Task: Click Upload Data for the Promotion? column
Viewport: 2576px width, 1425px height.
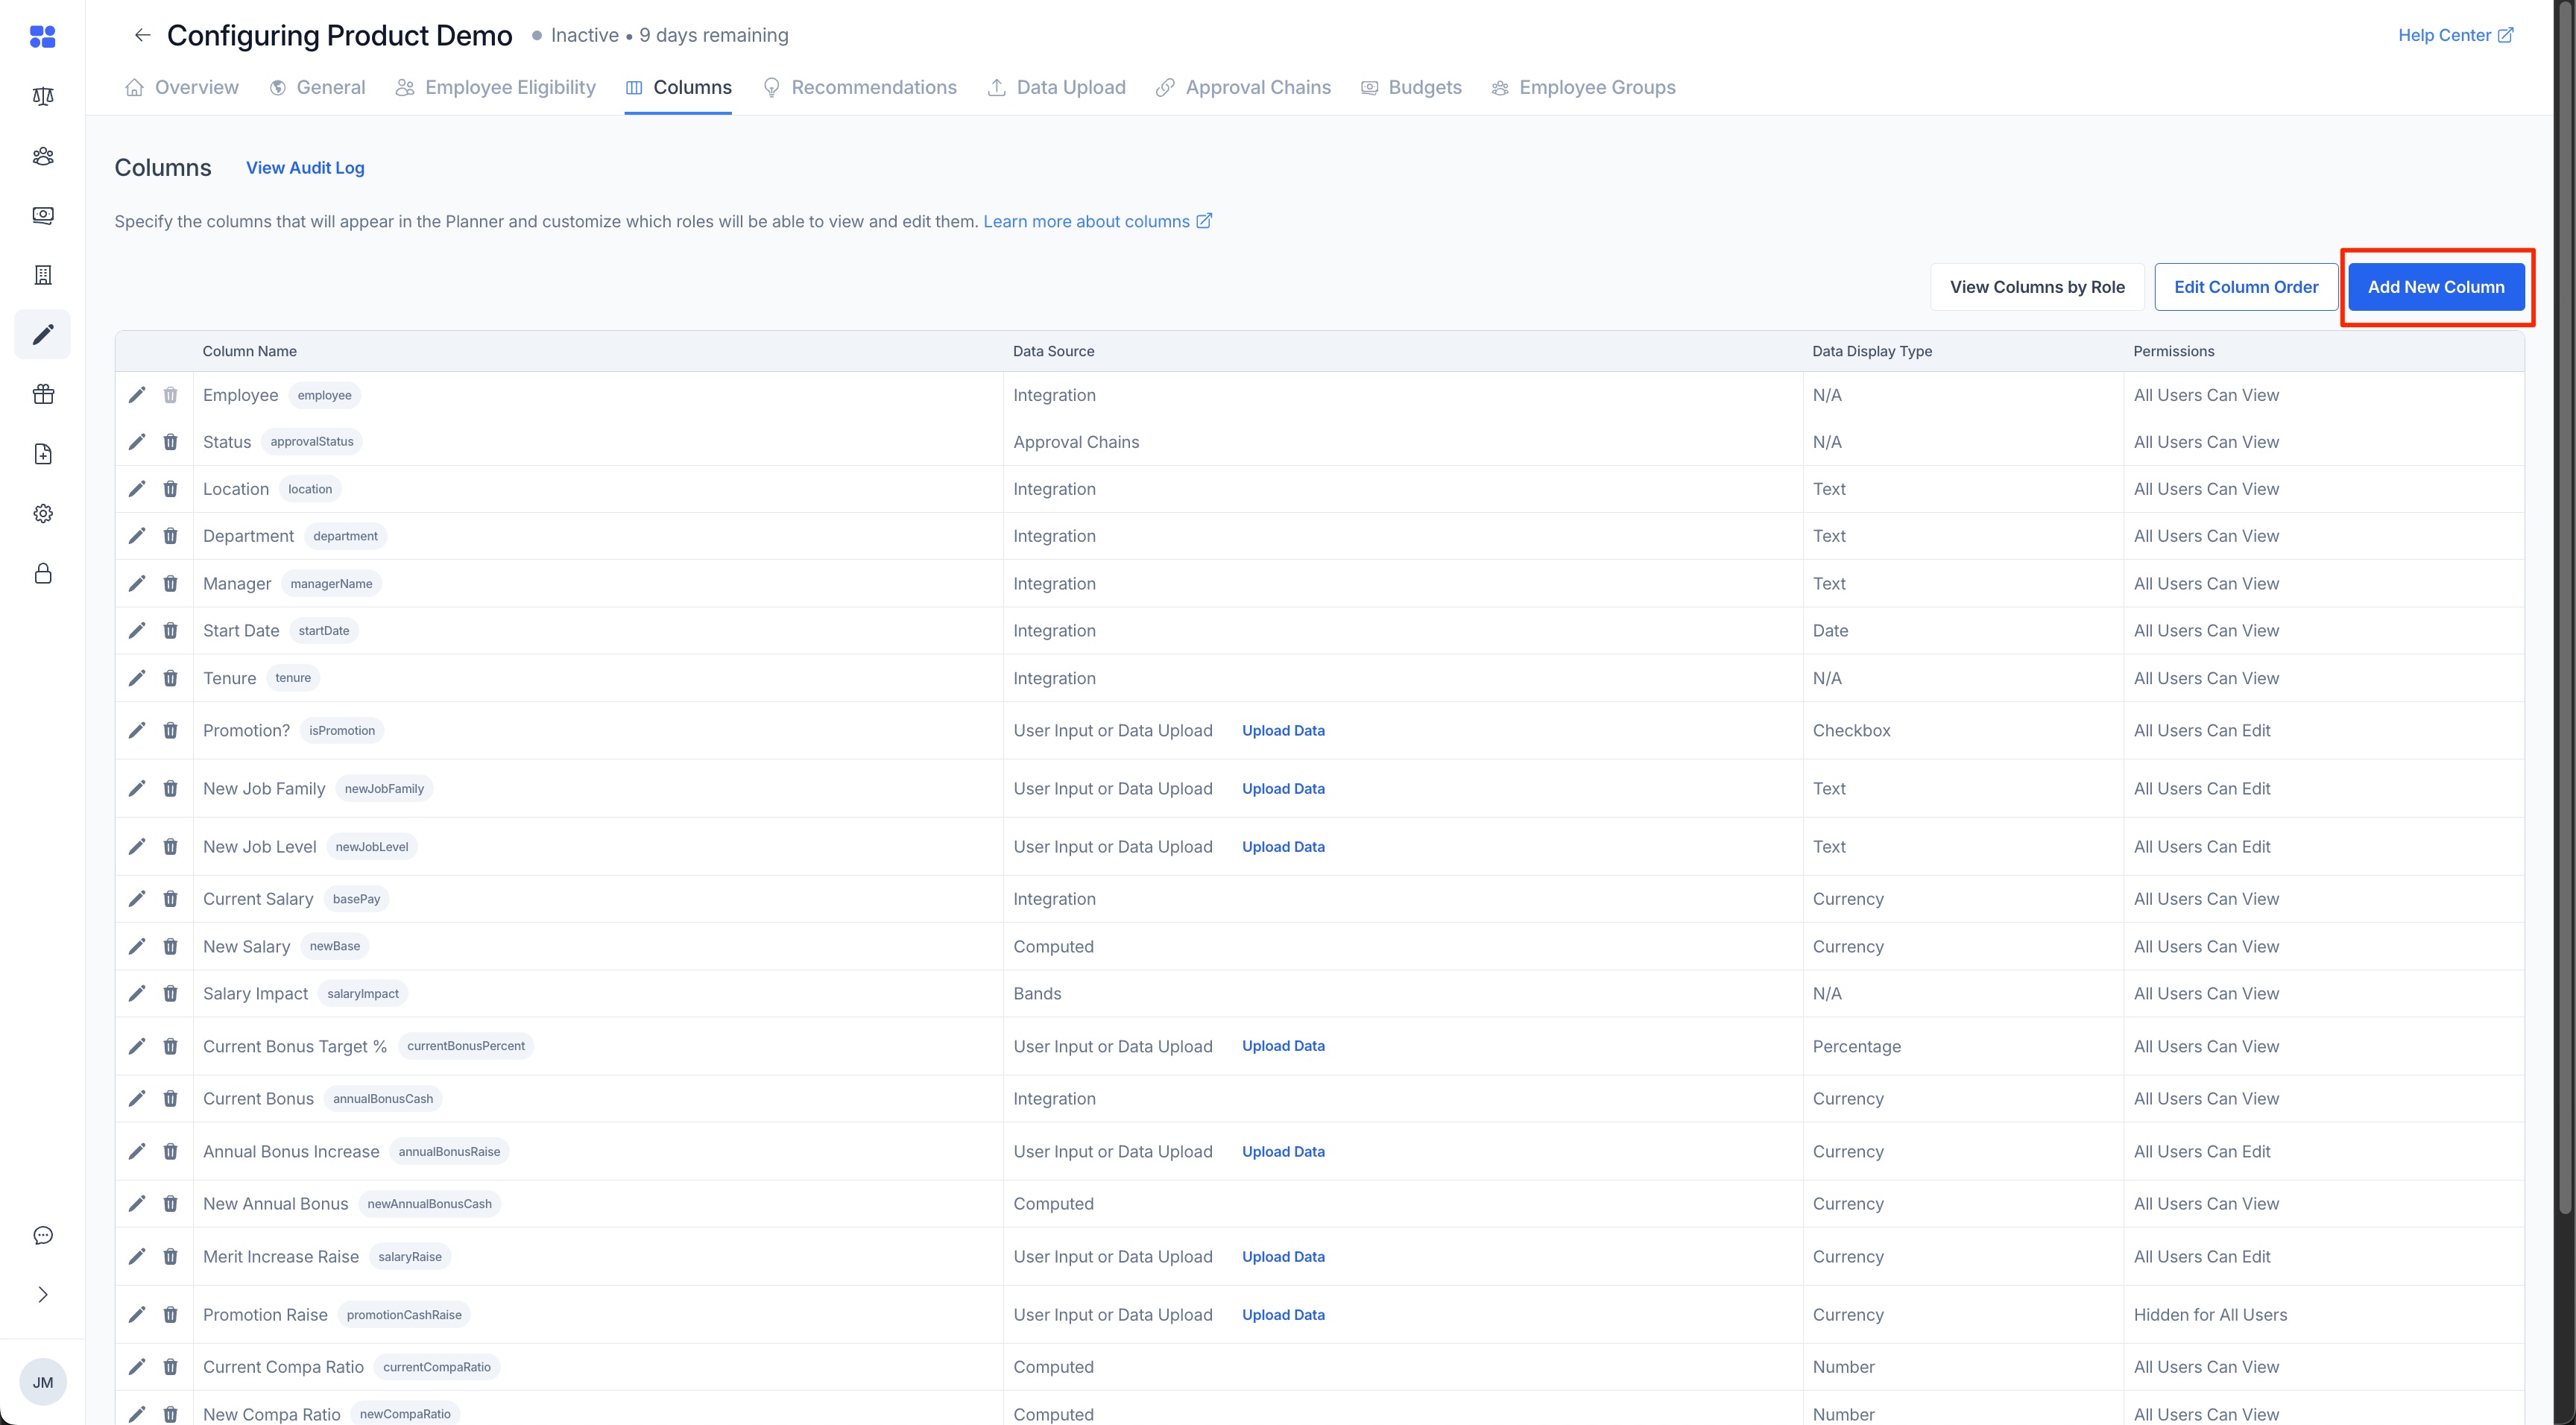Action: (1283, 730)
